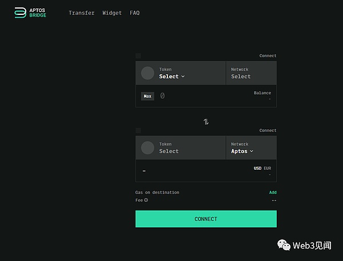The height and width of the screenshot is (261, 343).
Task: Click the Aptos Bridge logo
Action: [x=31, y=13]
